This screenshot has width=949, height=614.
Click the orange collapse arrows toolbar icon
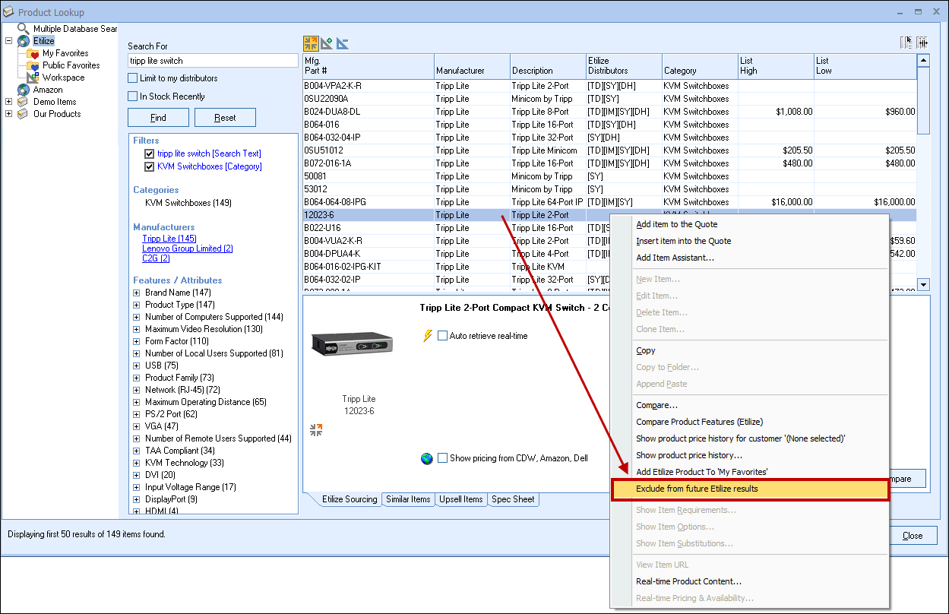click(311, 43)
